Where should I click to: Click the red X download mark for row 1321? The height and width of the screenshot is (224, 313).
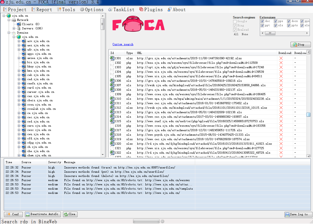point(281,148)
